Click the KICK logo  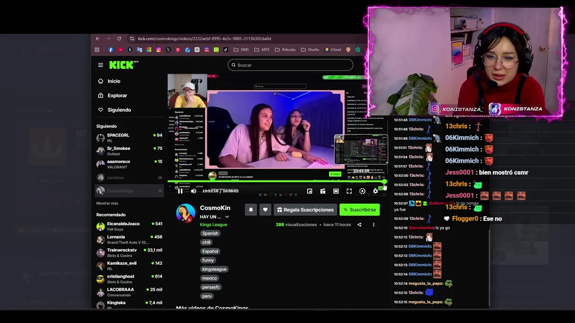(124, 65)
